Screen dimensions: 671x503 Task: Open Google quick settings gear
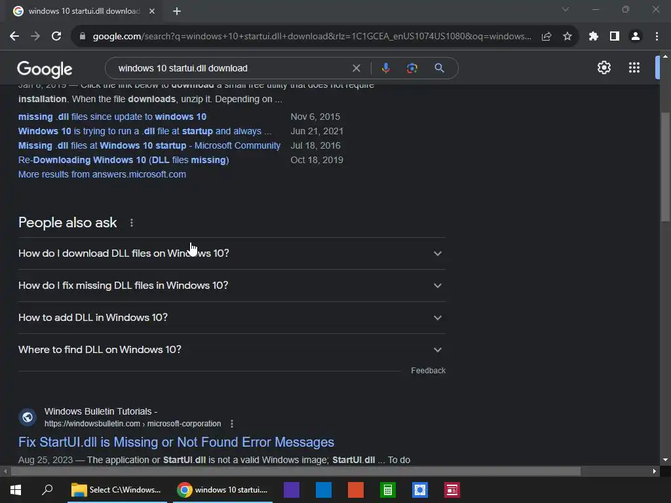[604, 67]
